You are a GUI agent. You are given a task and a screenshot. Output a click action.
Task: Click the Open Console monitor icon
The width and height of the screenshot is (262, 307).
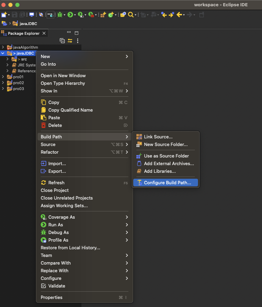[32, 15]
